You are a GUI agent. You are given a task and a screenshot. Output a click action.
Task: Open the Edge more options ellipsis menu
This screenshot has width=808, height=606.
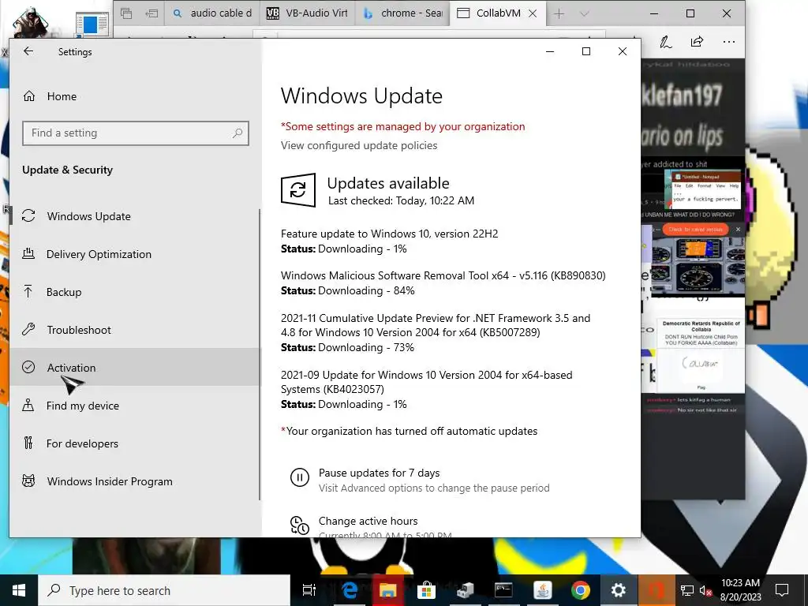(728, 42)
